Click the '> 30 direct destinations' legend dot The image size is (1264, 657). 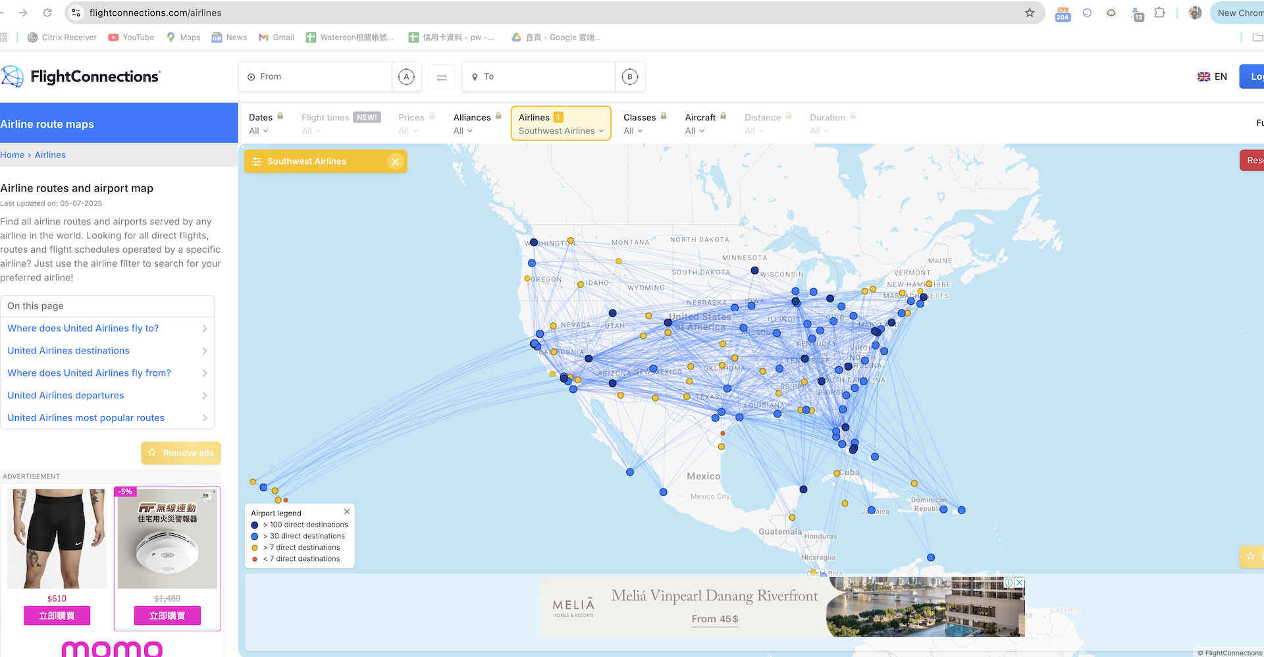click(x=255, y=537)
